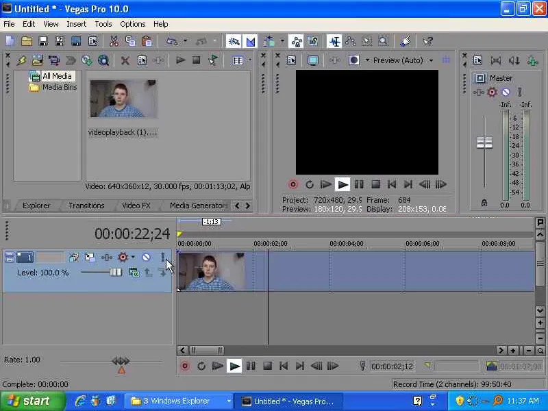Open the File menu
This screenshot has height=411, width=548.
pos(9,24)
